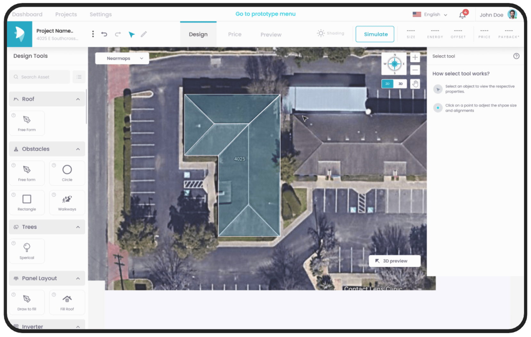Click the PRICE metric readout
Screen dimensions: 531x337
click(484, 34)
